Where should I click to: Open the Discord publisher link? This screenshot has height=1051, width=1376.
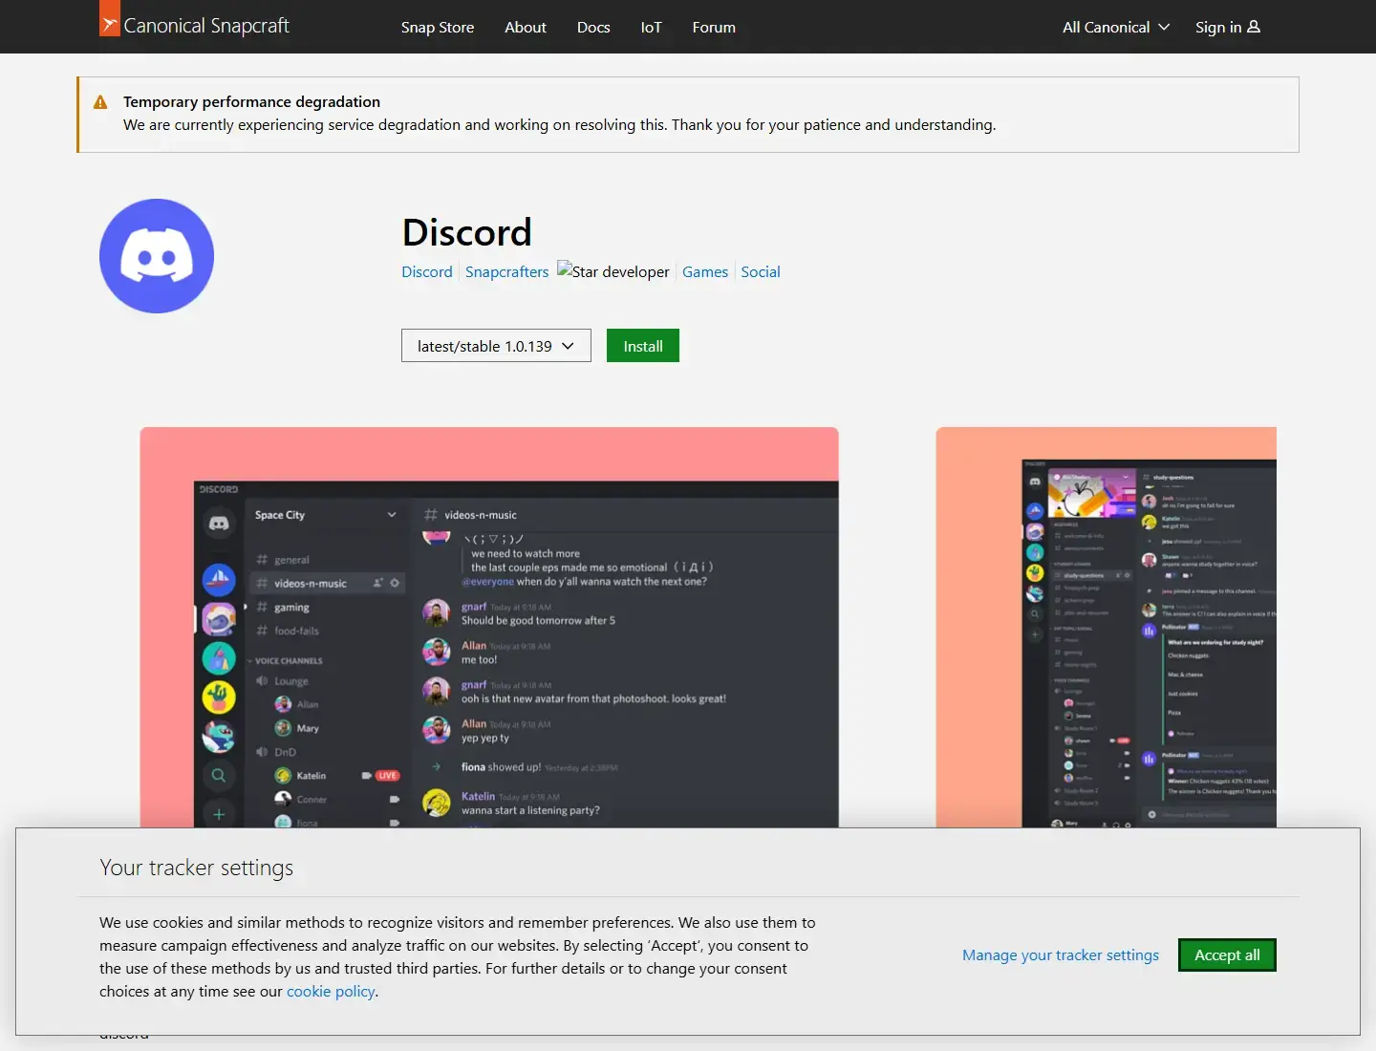[x=427, y=271]
